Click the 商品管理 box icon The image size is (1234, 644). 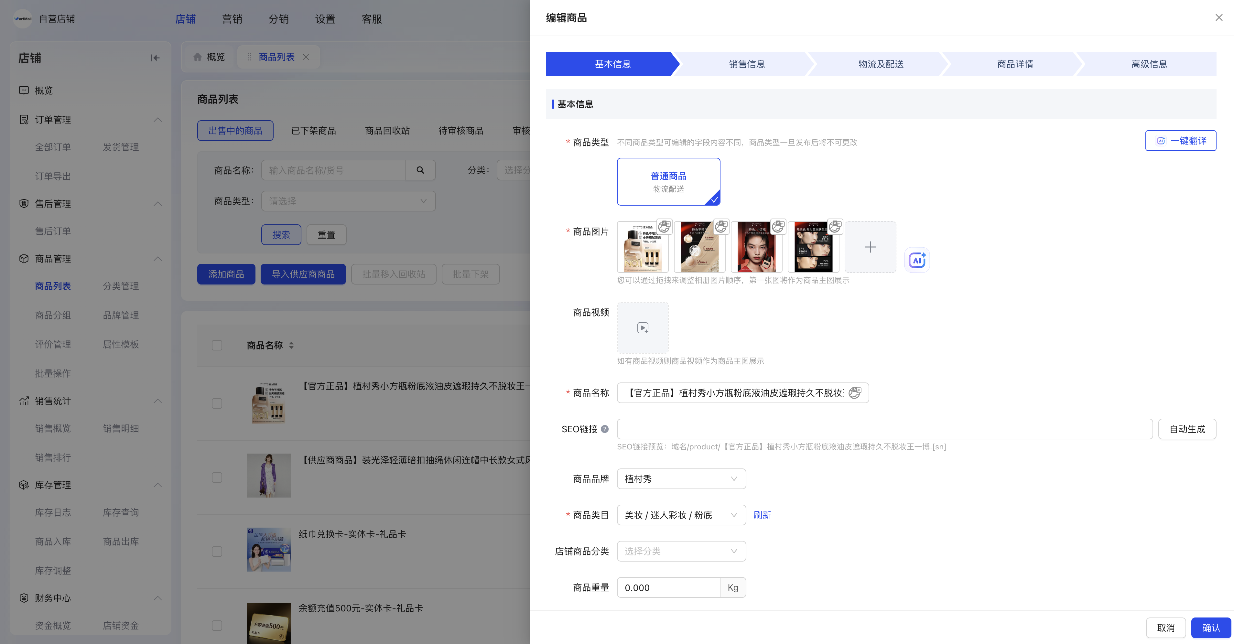pos(24,259)
